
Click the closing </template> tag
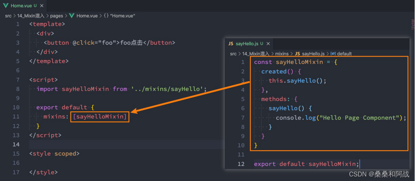click(49, 61)
